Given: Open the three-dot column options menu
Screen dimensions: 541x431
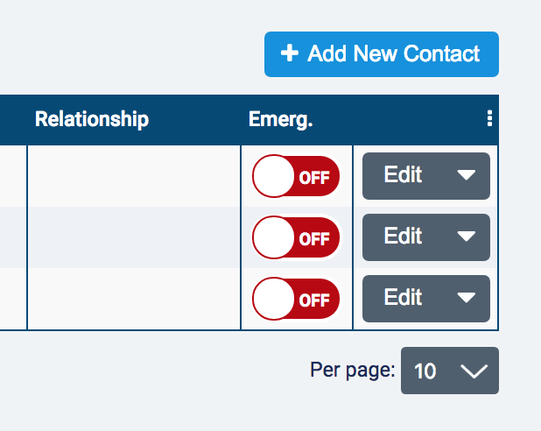Looking at the screenshot, I should (489, 120).
